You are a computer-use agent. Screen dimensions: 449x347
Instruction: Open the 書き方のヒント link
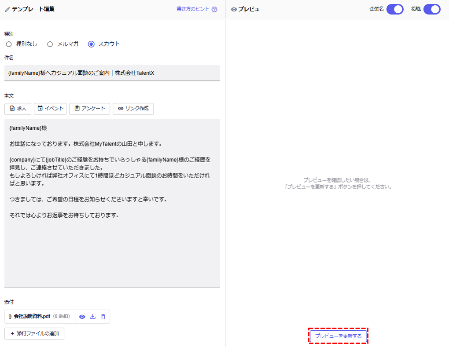coord(193,9)
